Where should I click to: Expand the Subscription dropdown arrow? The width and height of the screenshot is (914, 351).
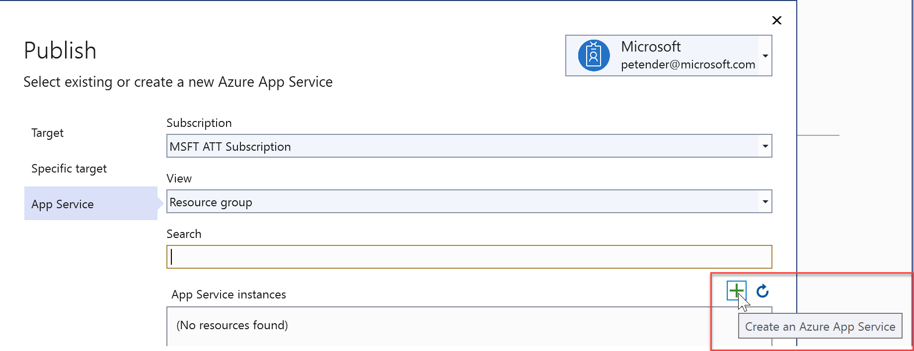[x=765, y=146]
